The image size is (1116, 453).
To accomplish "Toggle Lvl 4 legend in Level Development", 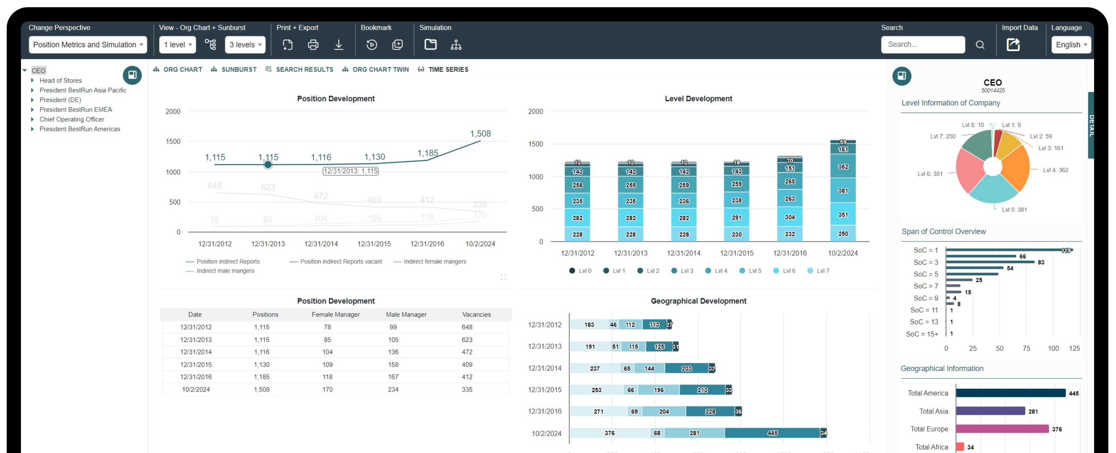I will [716, 270].
